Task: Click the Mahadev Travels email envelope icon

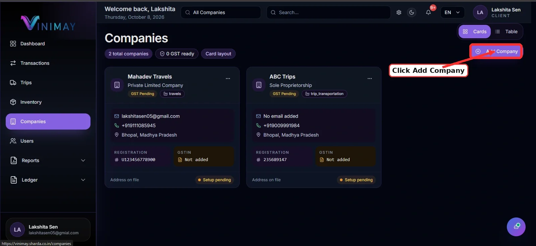Action: [117, 116]
